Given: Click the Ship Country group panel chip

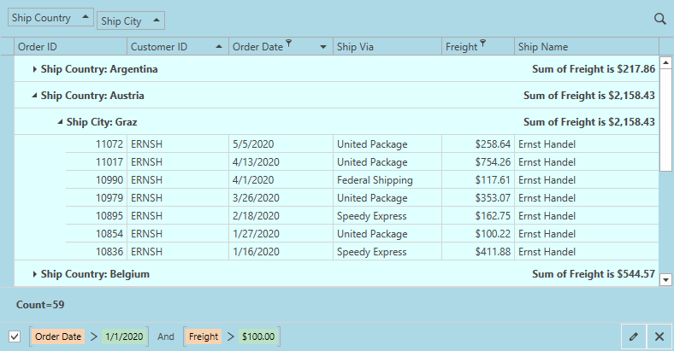Looking at the screenshot, I should pyautogui.click(x=50, y=18).
